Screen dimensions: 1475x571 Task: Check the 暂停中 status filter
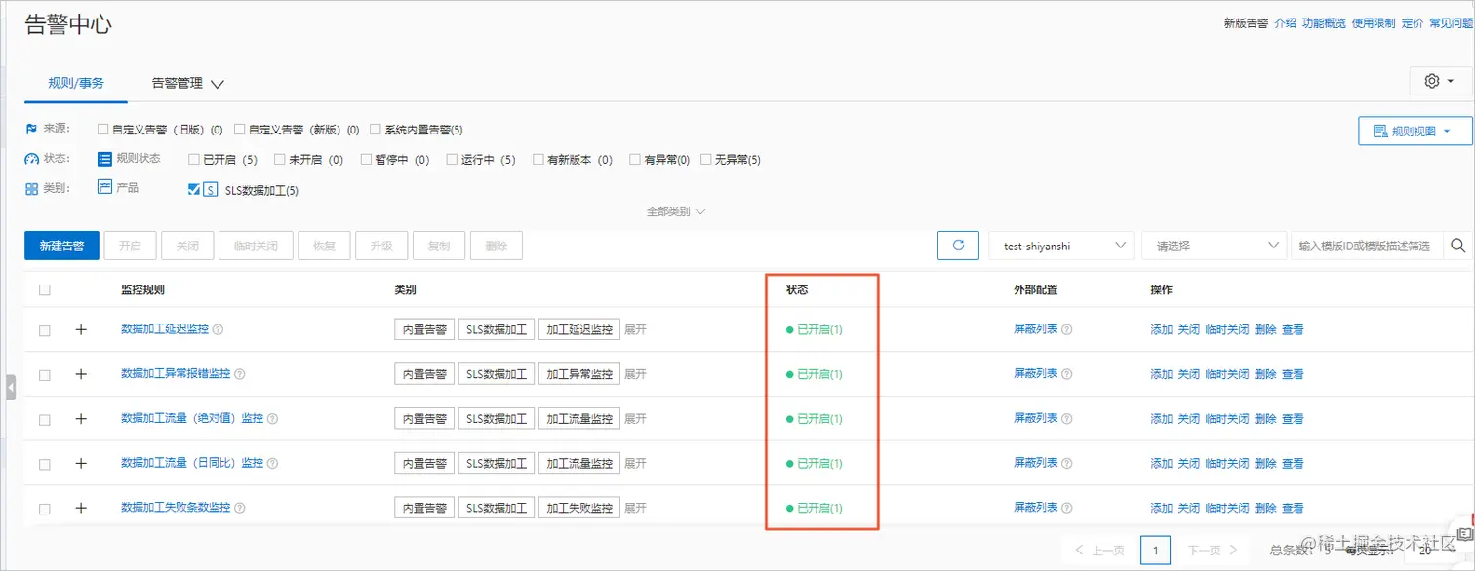pos(366,159)
